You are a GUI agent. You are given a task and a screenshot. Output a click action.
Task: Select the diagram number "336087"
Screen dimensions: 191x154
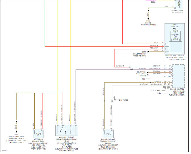[5, 150]
